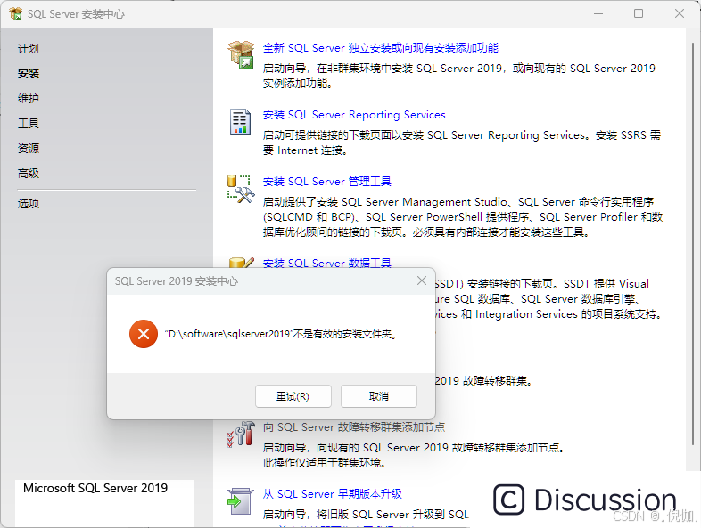Image resolution: width=701 pixels, height=528 pixels.
Task: Click the add-node failover cluster wrench icon
Action: (241, 434)
